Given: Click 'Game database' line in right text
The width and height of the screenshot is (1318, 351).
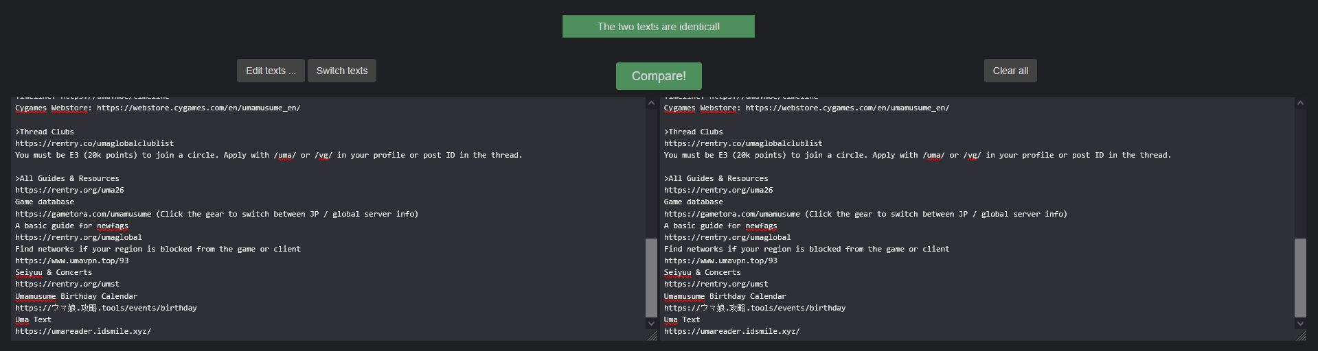Looking at the screenshot, I should point(694,202).
